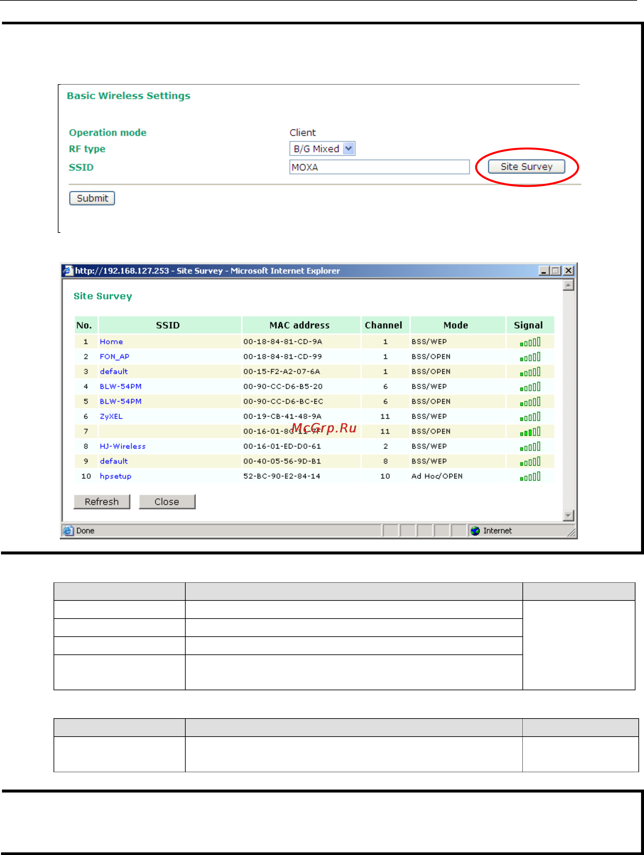This screenshot has height=855, width=644.
Task: Select the Home SSID link
Action: click(111, 341)
